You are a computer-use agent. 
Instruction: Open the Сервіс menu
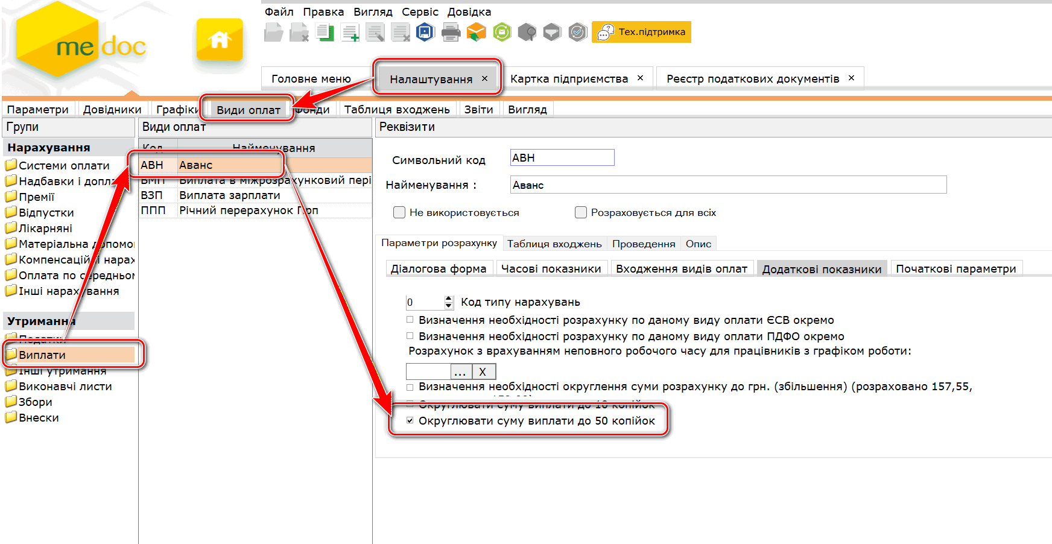click(x=420, y=11)
